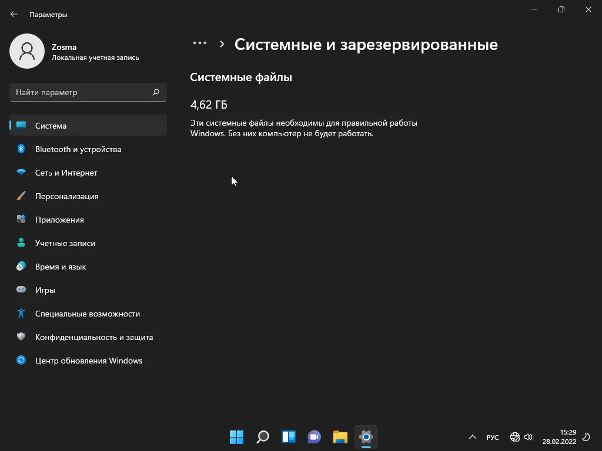602x451 pixels.
Task: Minimize the Параметры window
Action: (x=534, y=9)
